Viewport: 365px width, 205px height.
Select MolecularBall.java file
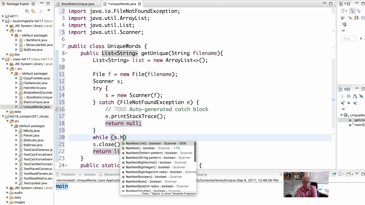coord(39,45)
